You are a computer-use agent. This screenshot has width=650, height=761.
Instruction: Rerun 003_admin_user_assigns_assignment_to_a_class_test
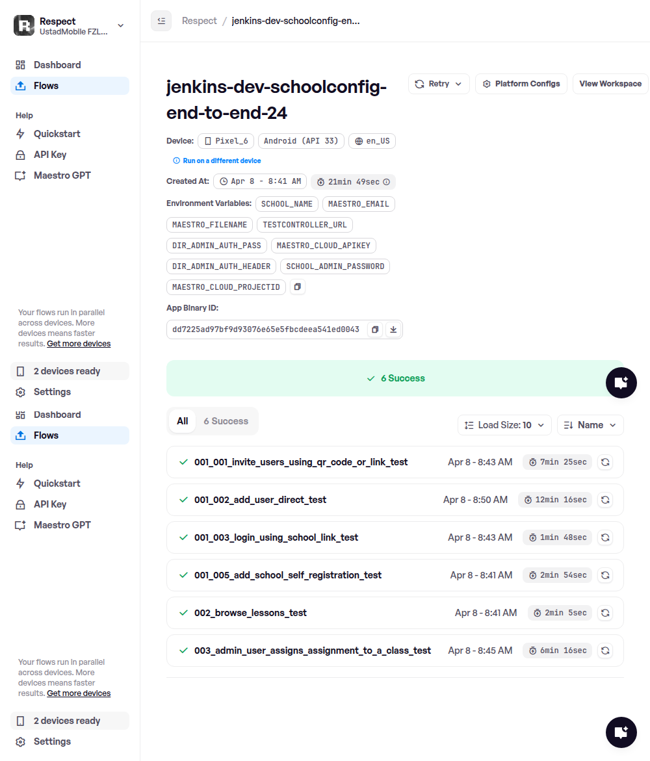tap(604, 651)
